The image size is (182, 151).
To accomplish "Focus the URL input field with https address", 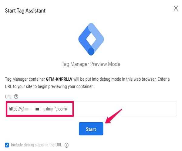I will click(x=91, y=109).
